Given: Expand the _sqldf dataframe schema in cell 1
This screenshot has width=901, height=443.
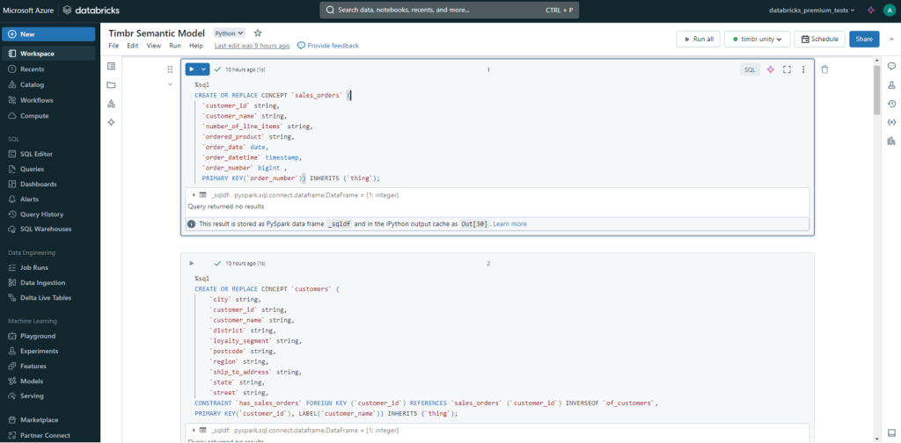Looking at the screenshot, I should coord(194,194).
